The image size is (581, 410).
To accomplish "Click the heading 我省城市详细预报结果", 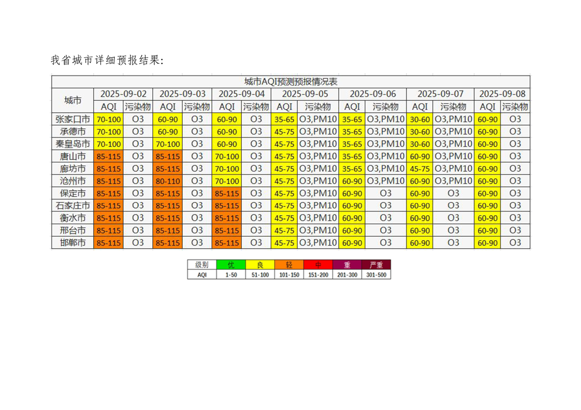I will point(107,60).
